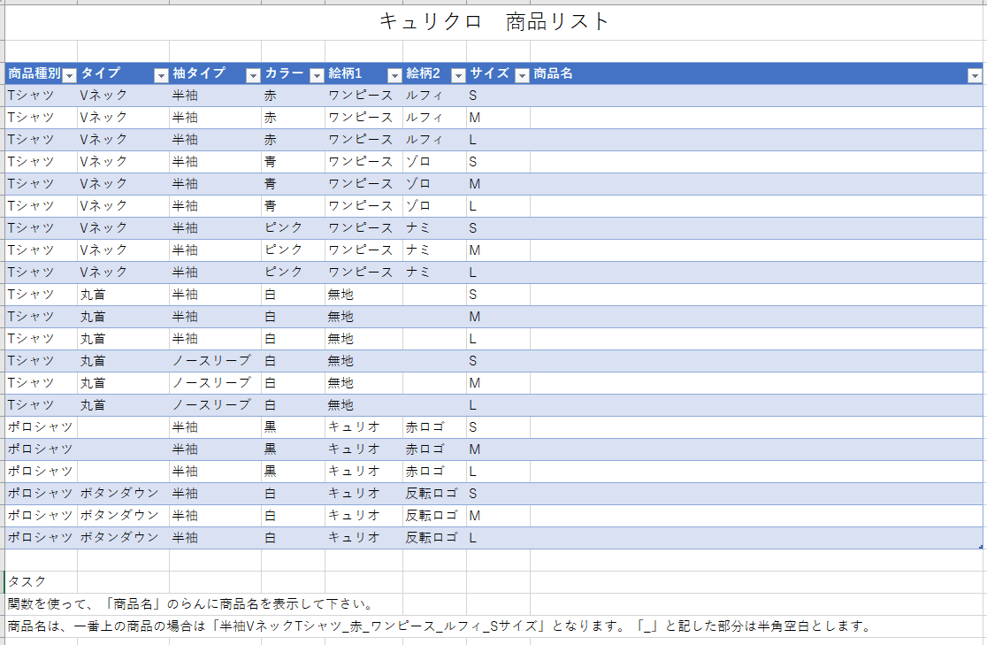Select 商品名 cell for 赤 ルフィ S row
Screen dimensions: 987x645
tap(756, 96)
